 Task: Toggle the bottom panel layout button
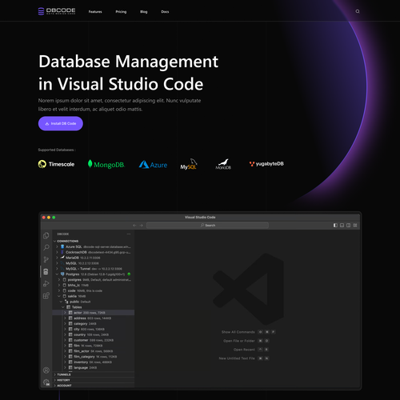coord(342,226)
